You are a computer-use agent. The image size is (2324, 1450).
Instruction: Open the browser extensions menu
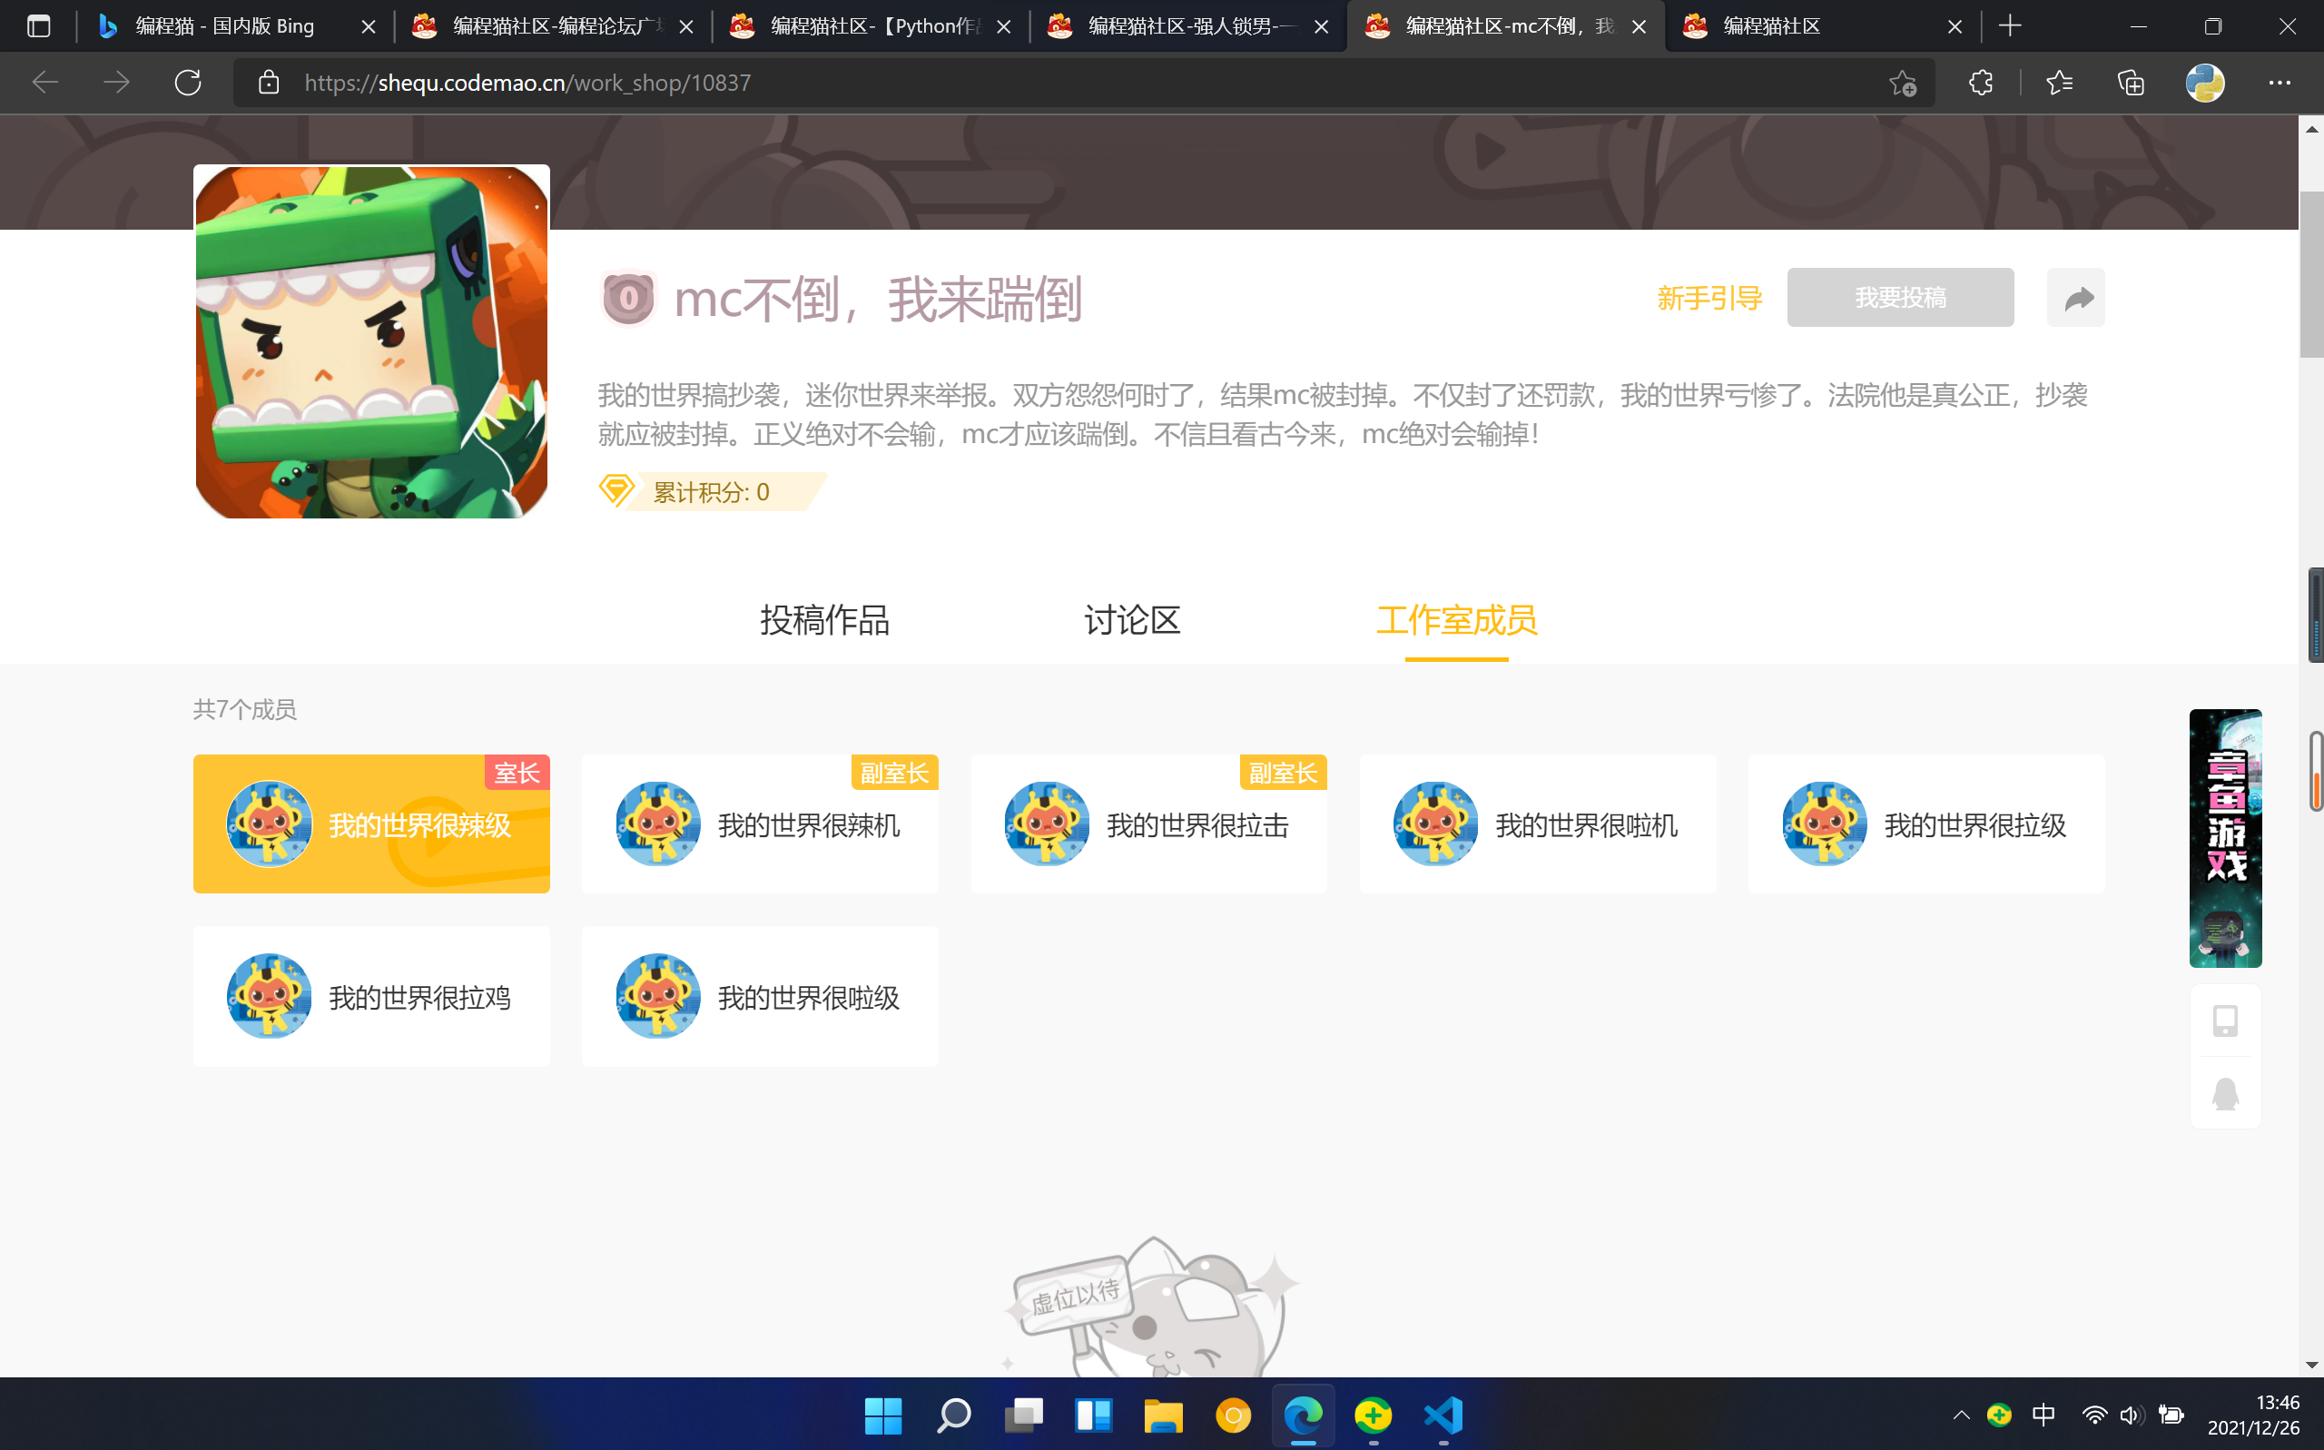[1981, 83]
